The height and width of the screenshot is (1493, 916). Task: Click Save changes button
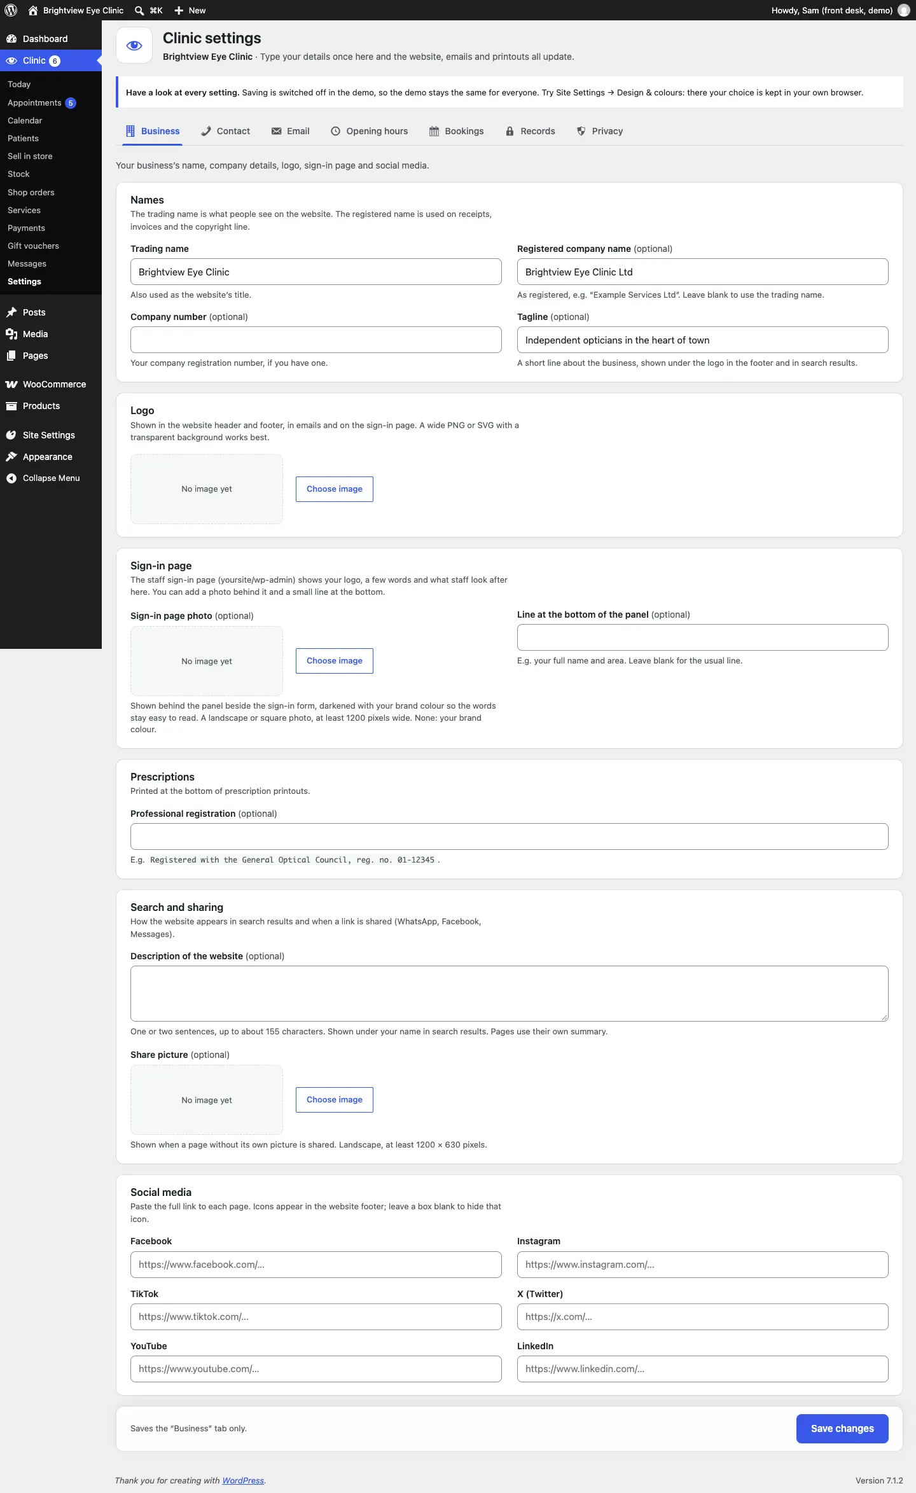click(x=842, y=1429)
